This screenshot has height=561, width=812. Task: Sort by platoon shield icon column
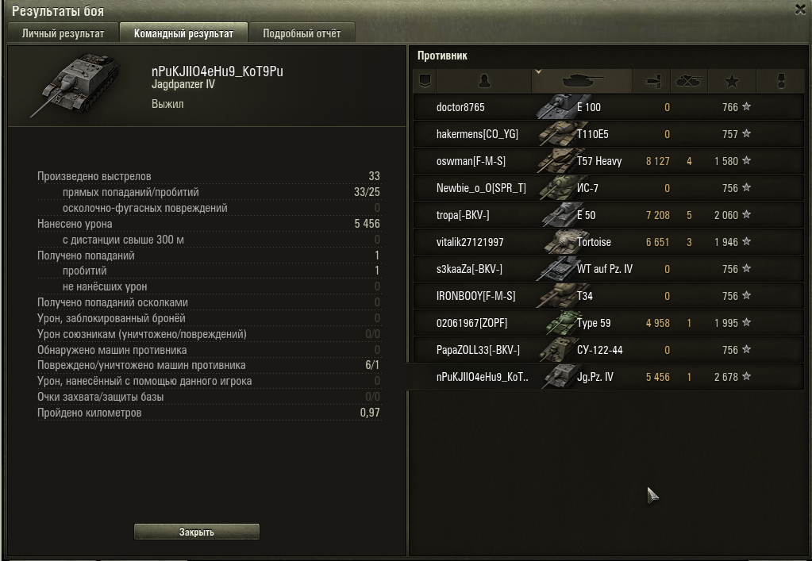[425, 81]
